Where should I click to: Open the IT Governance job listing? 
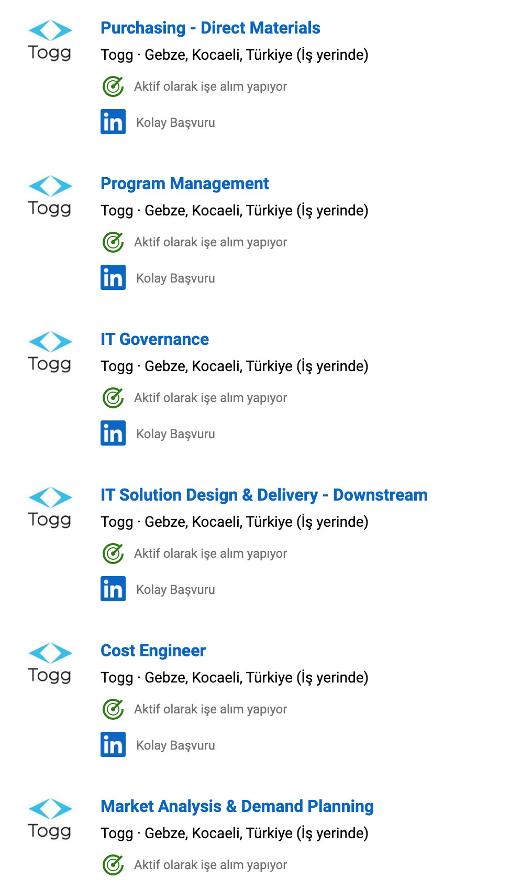click(x=154, y=339)
